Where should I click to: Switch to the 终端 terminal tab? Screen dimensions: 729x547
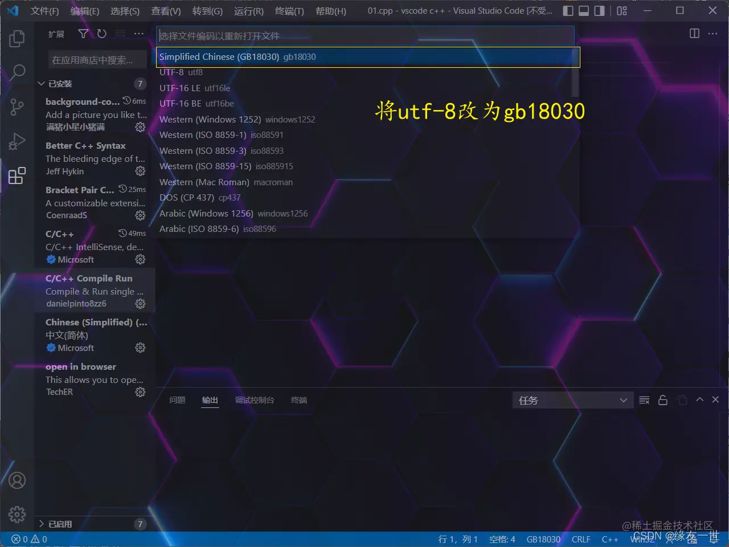point(299,401)
